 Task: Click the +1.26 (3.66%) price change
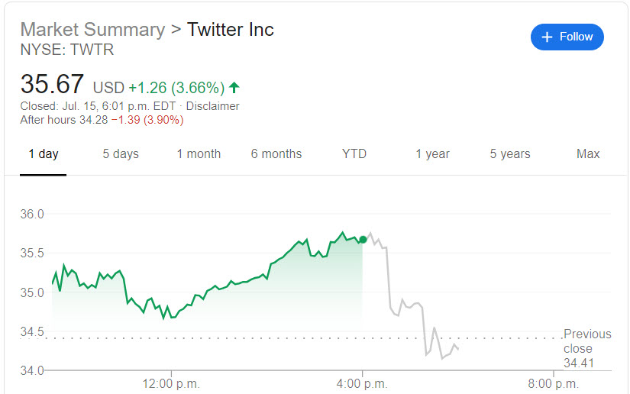click(x=176, y=86)
